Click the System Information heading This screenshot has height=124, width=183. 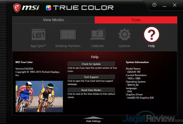[x=137, y=62]
